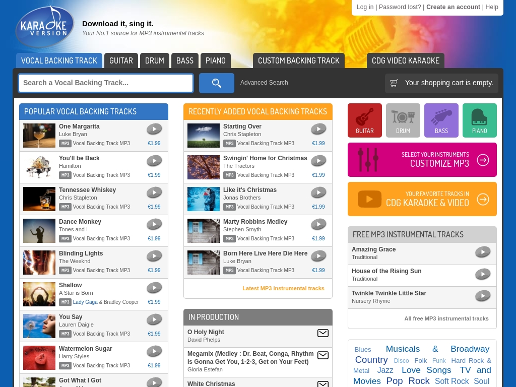The width and height of the screenshot is (516, 387).
Task: Play preview of Born Here Live Here Die Here
Action: pyautogui.click(x=318, y=256)
